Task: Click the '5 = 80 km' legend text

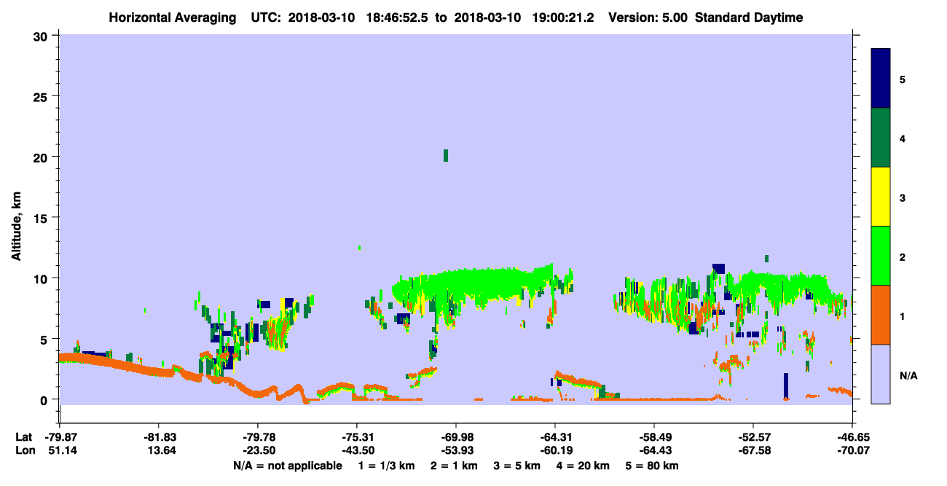Action: [x=652, y=466]
